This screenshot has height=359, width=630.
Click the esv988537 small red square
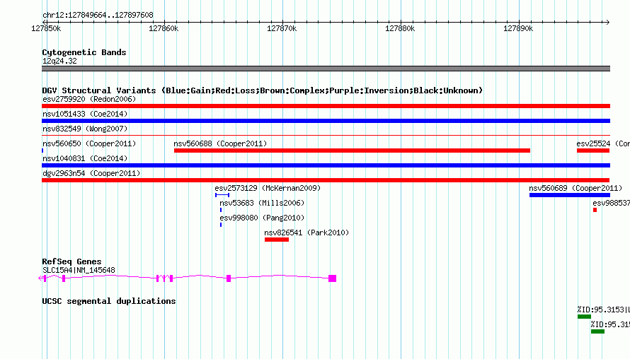click(595, 210)
